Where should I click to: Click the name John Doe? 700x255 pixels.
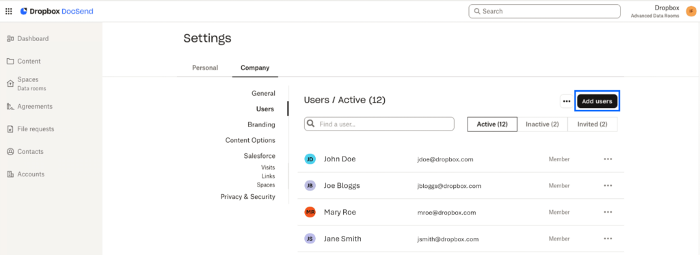click(x=340, y=159)
